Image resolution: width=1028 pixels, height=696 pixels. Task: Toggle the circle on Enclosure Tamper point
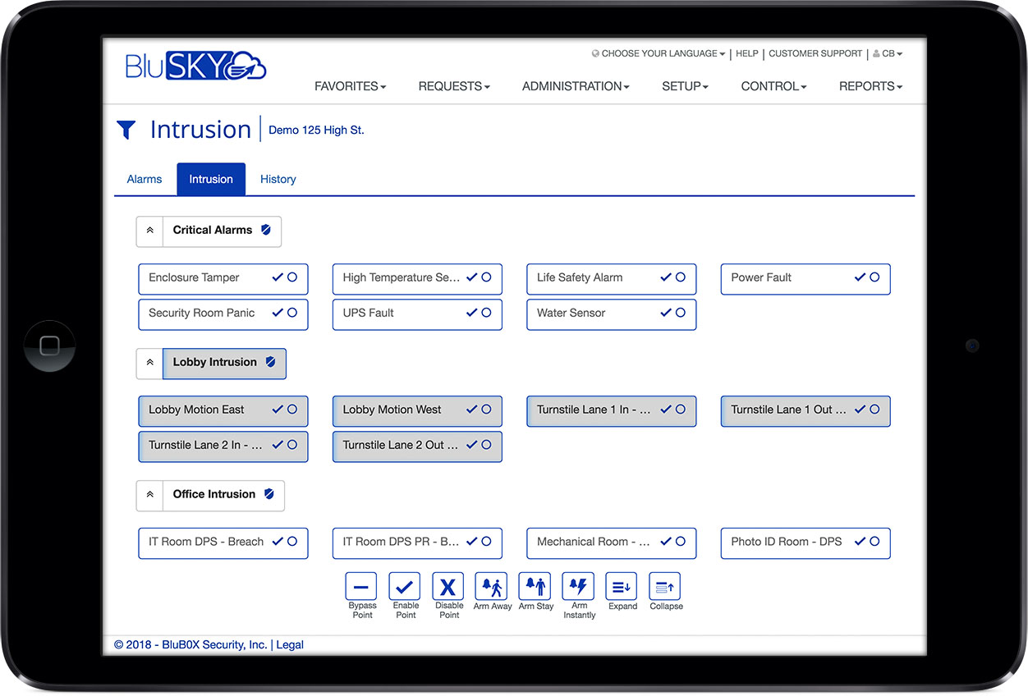tap(292, 277)
